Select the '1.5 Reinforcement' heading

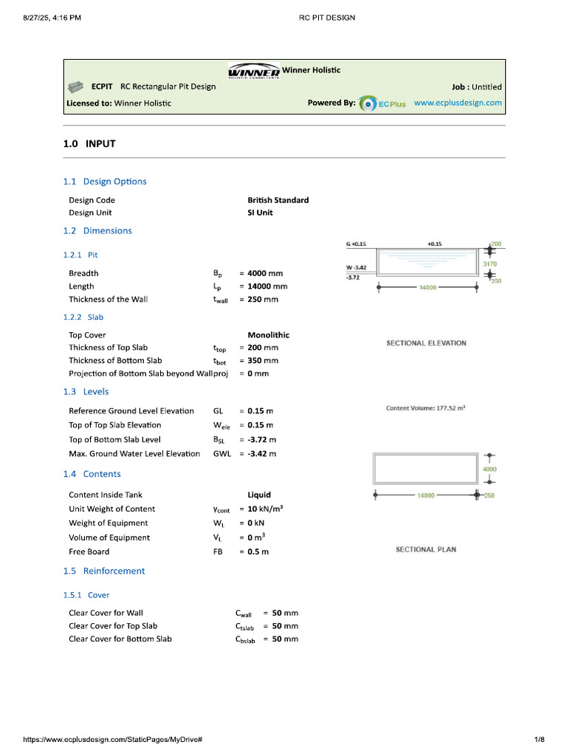pyautogui.click(x=103, y=571)
